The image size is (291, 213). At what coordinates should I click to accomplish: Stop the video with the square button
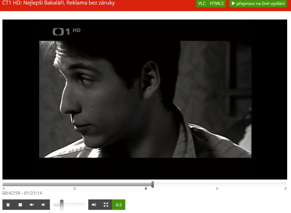pos(20,205)
